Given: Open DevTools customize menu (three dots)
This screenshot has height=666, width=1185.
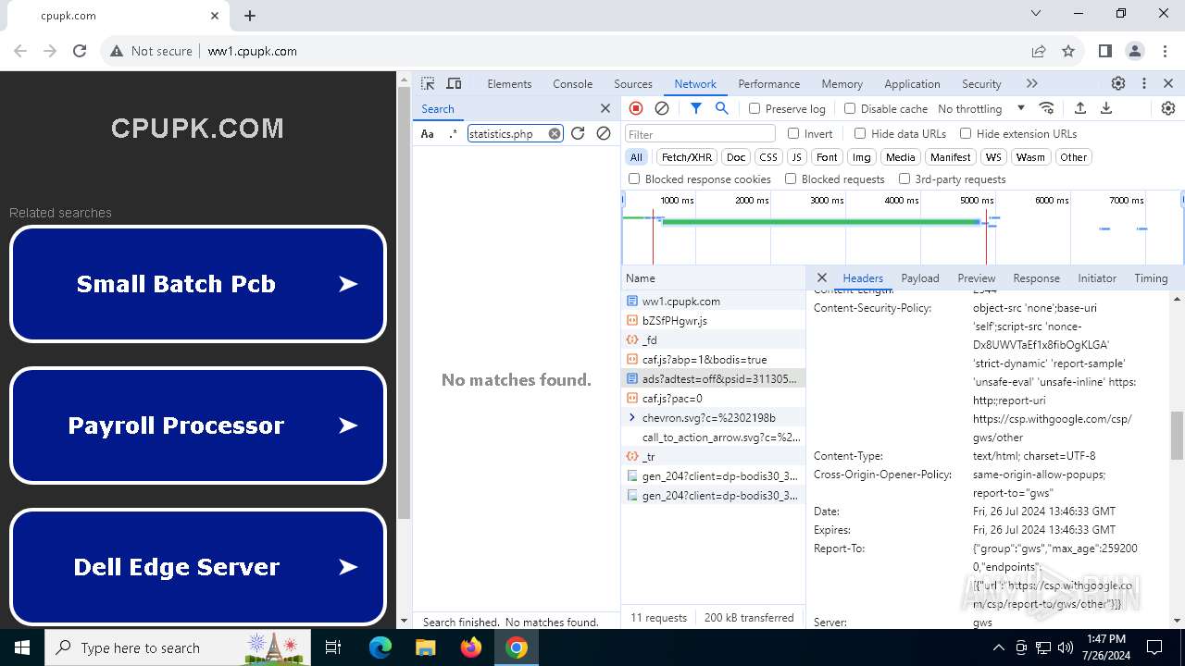Looking at the screenshot, I should click(x=1144, y=83).
